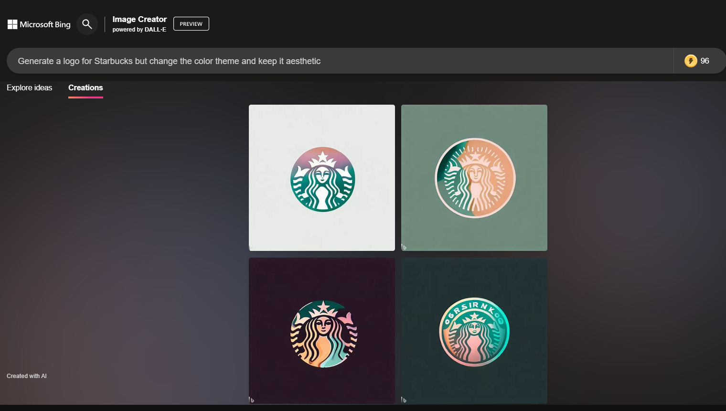Image resolution: width=726 pixels, height=411 pixels.
Task: Open the sage-green background logo image
Action: (x=474, y=178)
